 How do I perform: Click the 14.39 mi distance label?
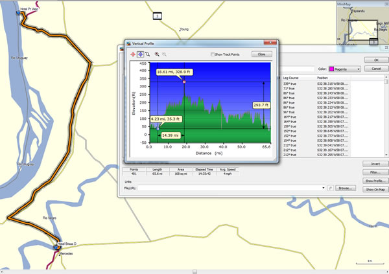[x=171, y=135]
